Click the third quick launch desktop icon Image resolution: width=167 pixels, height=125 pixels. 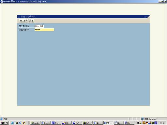point(20,123)
